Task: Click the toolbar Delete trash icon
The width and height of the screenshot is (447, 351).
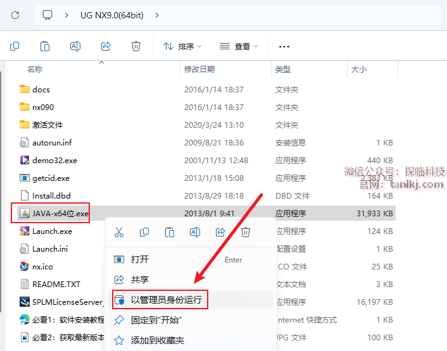Action: tap(136, 46)
